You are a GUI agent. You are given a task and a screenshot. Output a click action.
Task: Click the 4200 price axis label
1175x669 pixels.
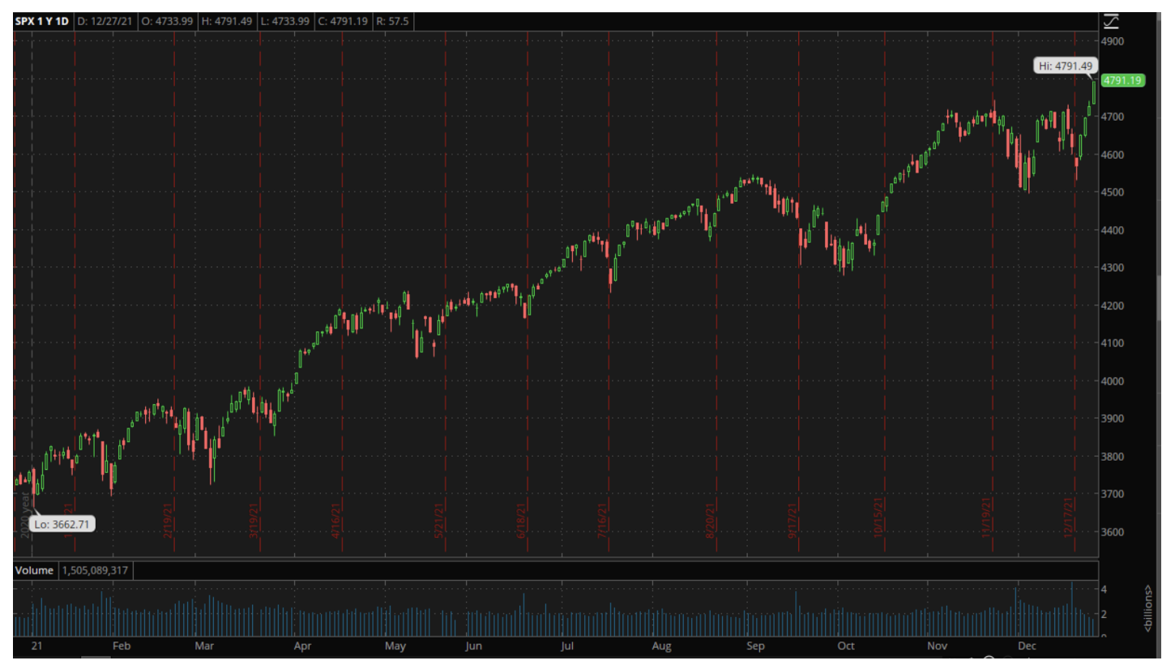tap(1114, 305)
